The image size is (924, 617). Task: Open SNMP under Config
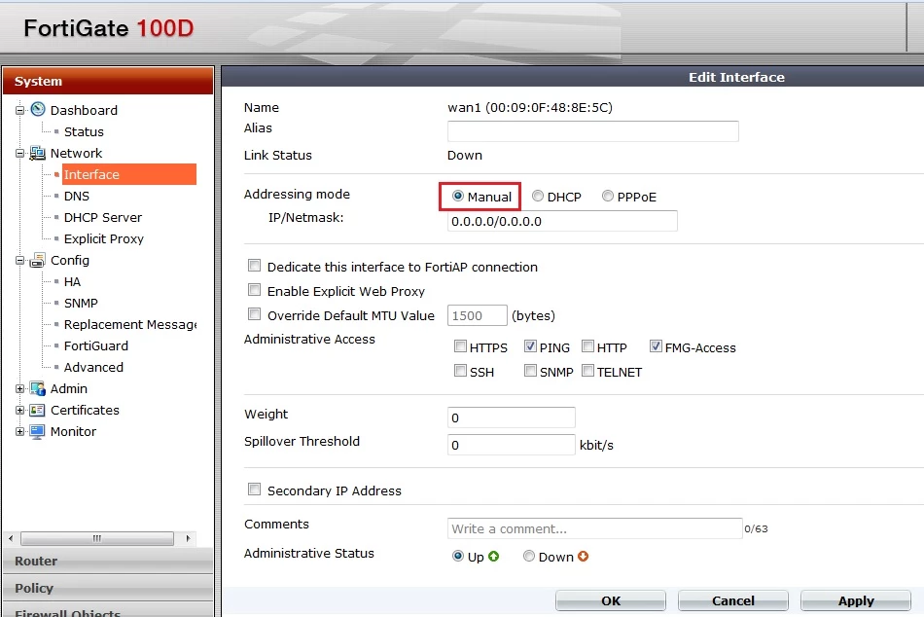pyautogui.click(x=81, y=304)
